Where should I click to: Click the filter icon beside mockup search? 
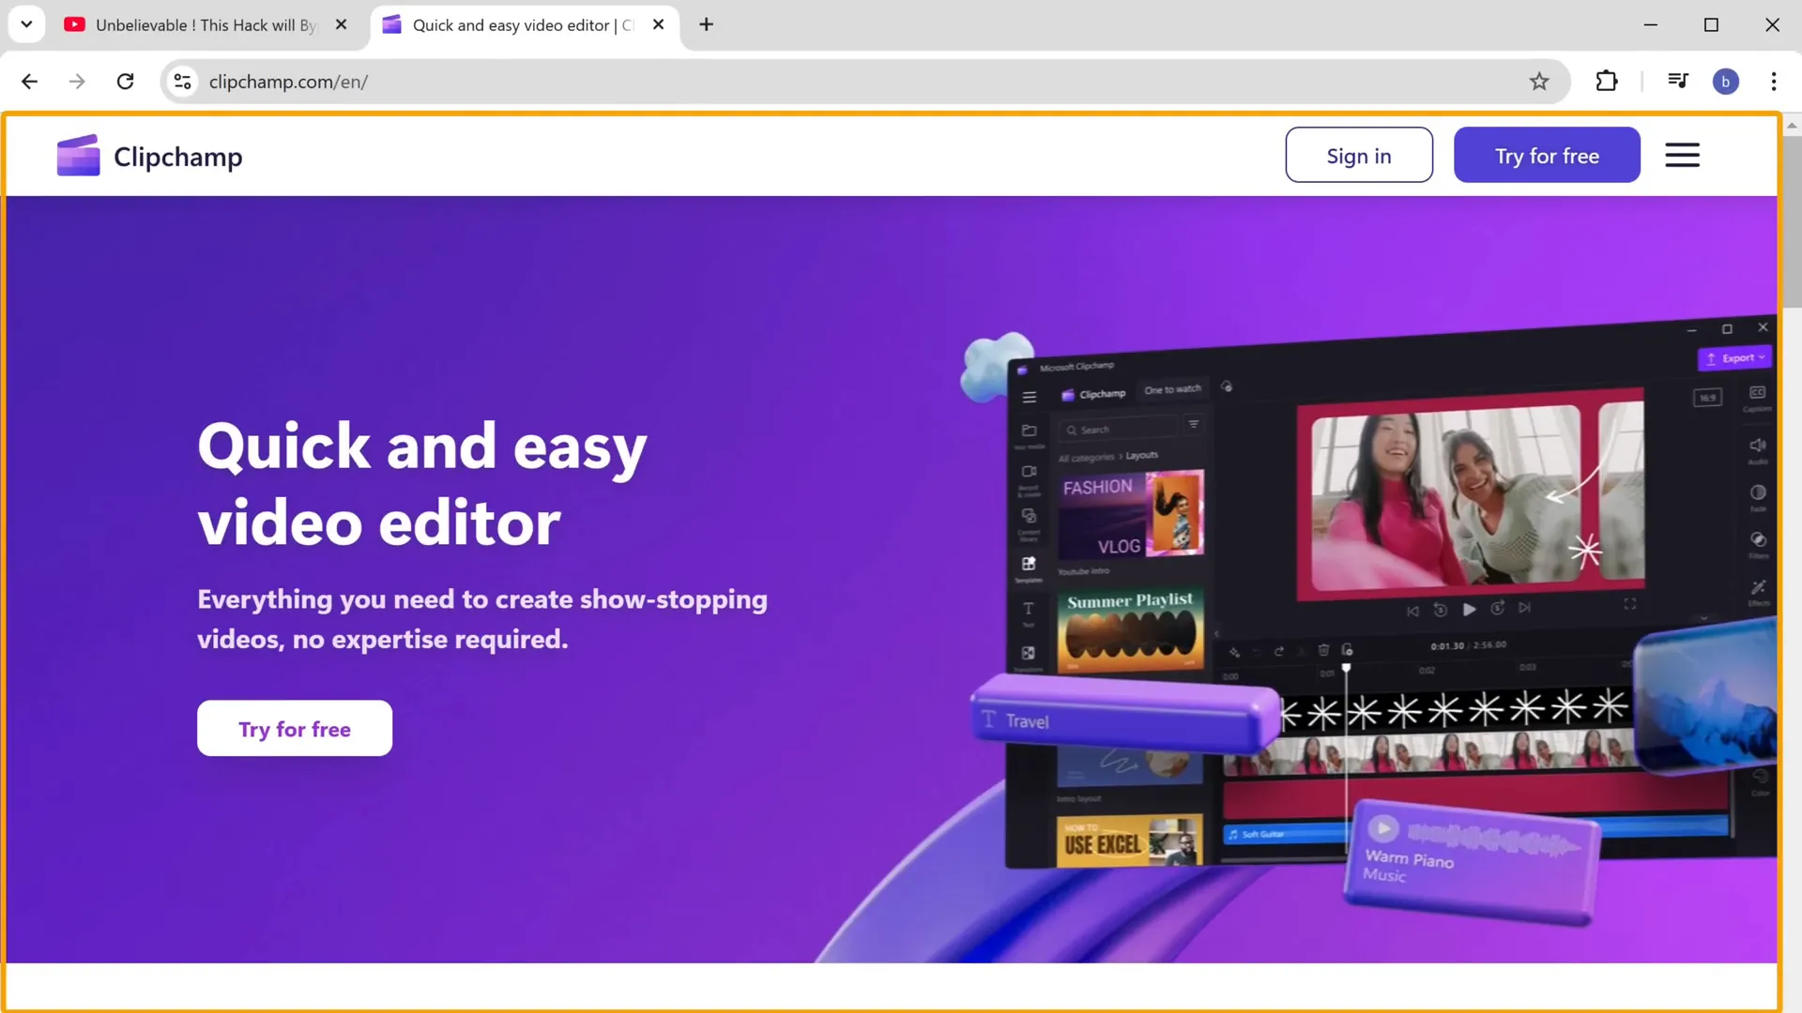(x=1194, y=425)
